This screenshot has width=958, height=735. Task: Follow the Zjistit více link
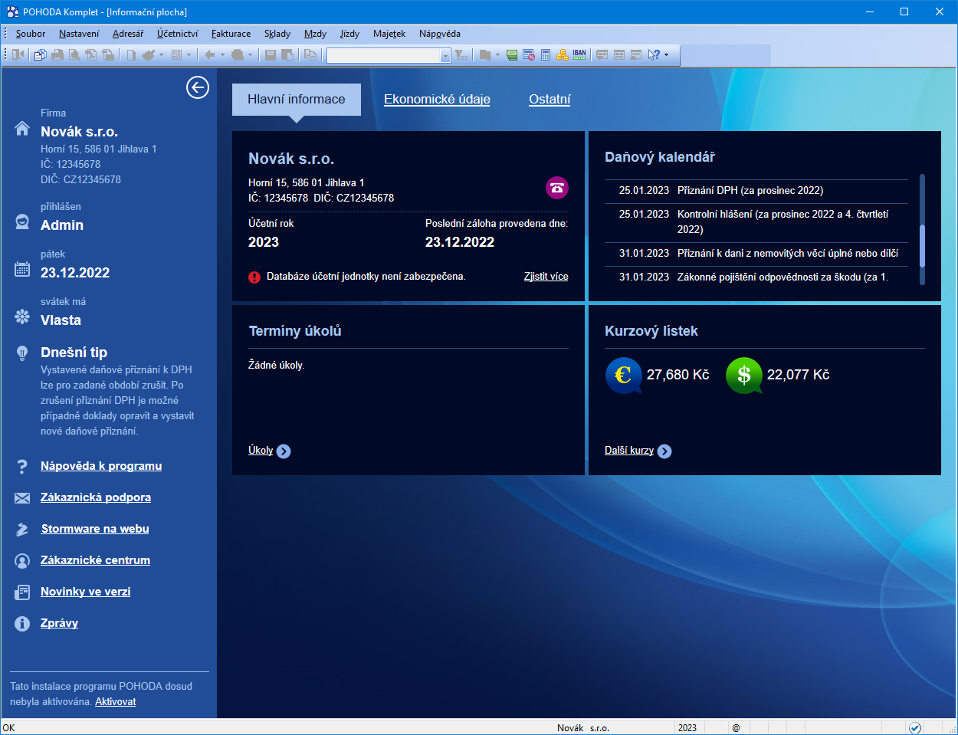point(546,277)
